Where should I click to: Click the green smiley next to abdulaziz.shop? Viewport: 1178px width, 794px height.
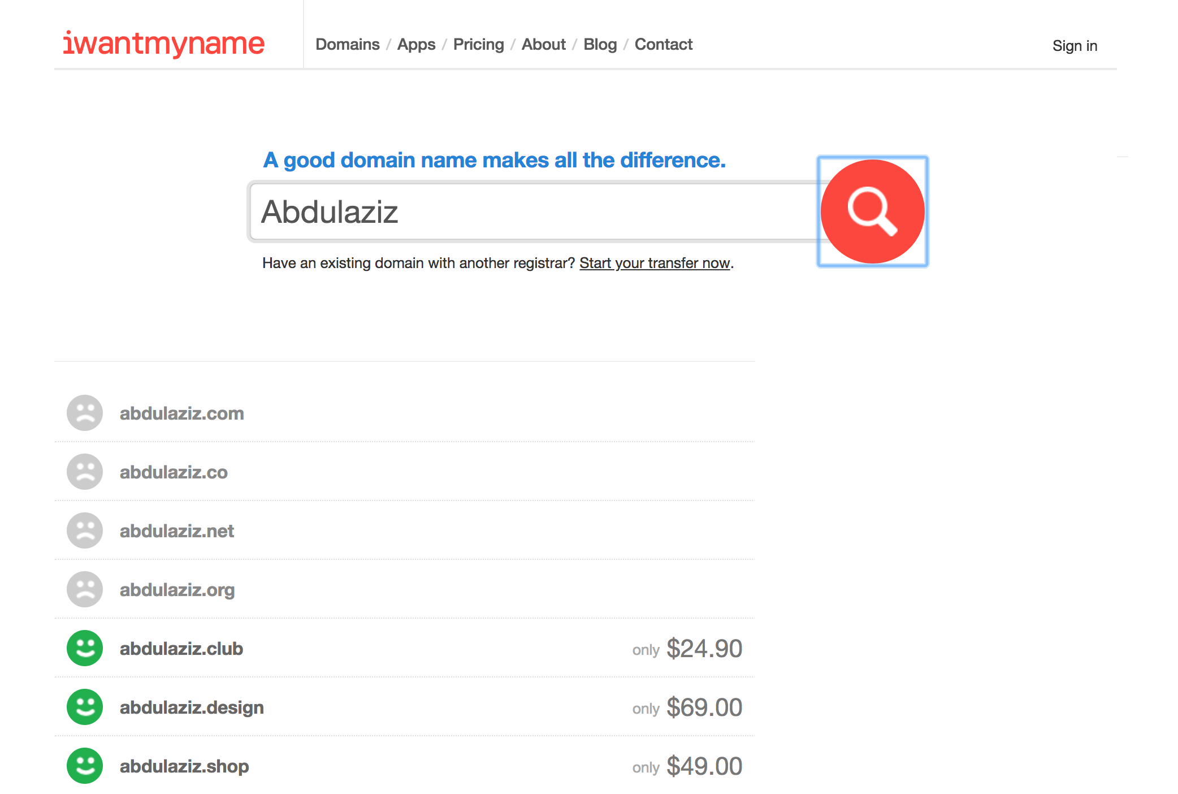point(85,766)
